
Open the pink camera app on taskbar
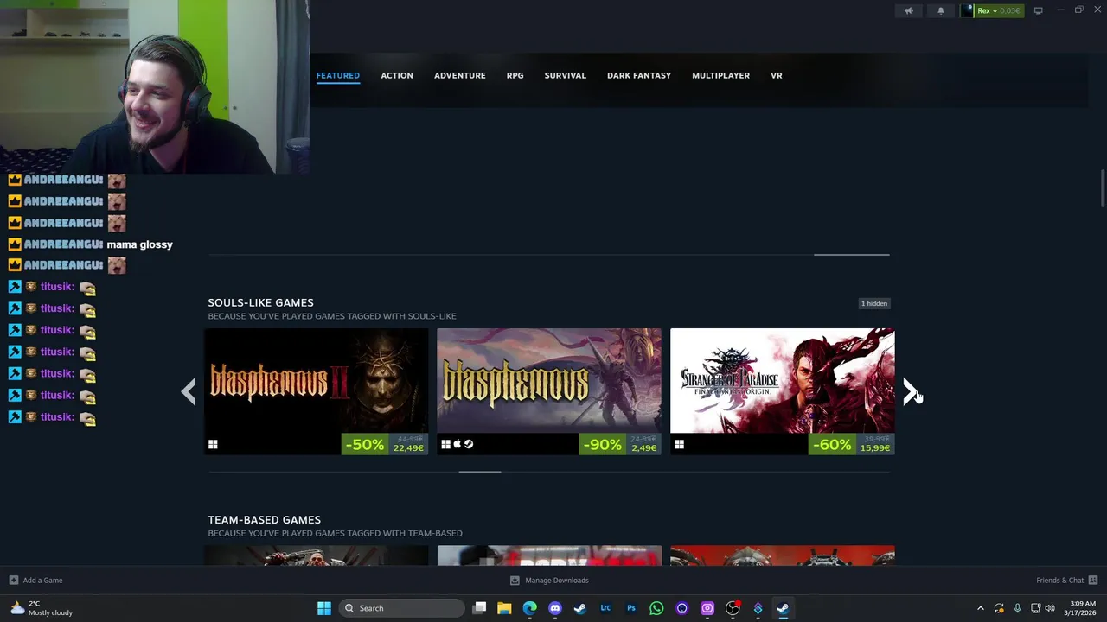coord(707,608)
